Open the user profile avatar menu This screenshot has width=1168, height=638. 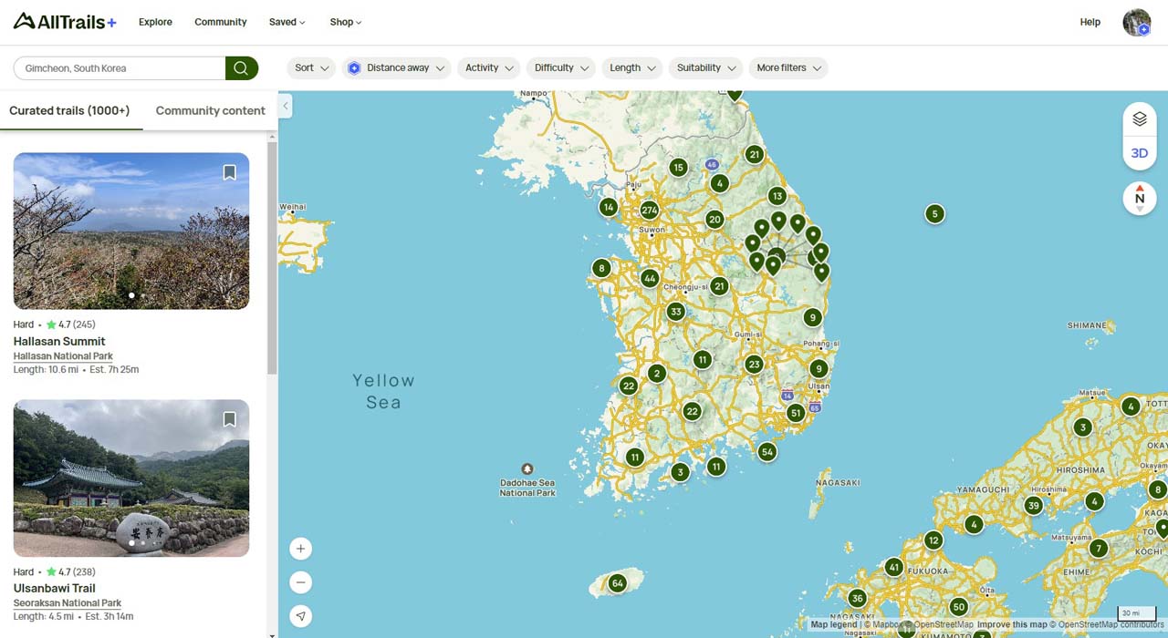tap(1137, 23)
